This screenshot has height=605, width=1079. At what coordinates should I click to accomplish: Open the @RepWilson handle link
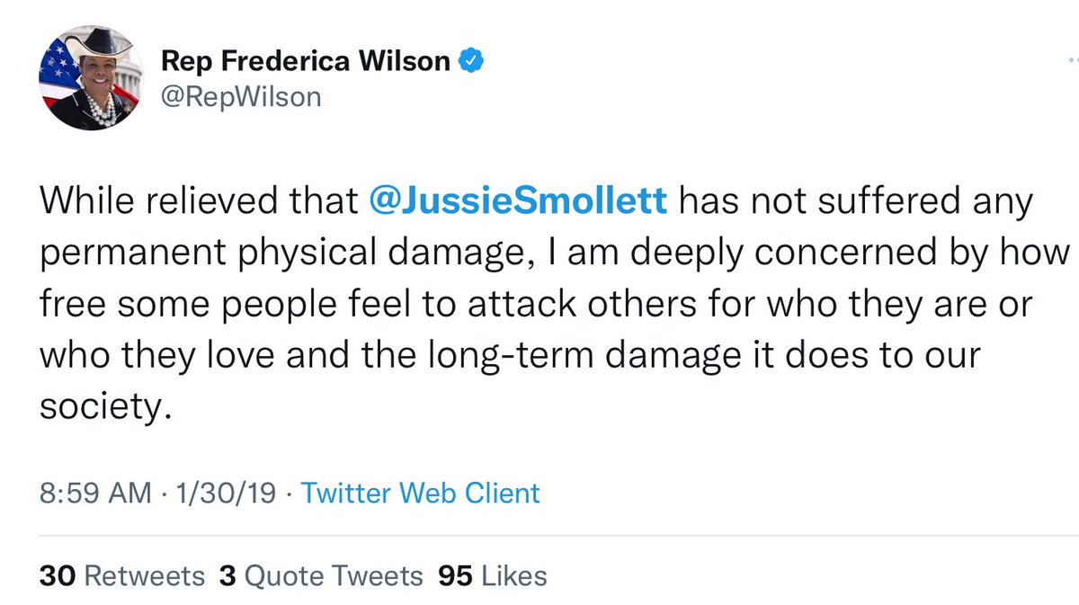[x=240, y=96]
